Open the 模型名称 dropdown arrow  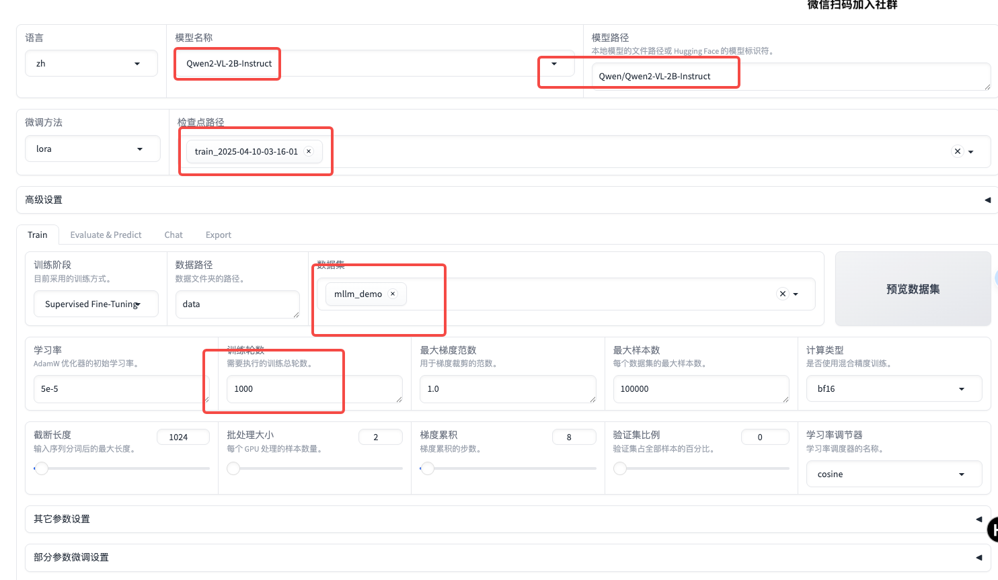[x=554, y=64]
